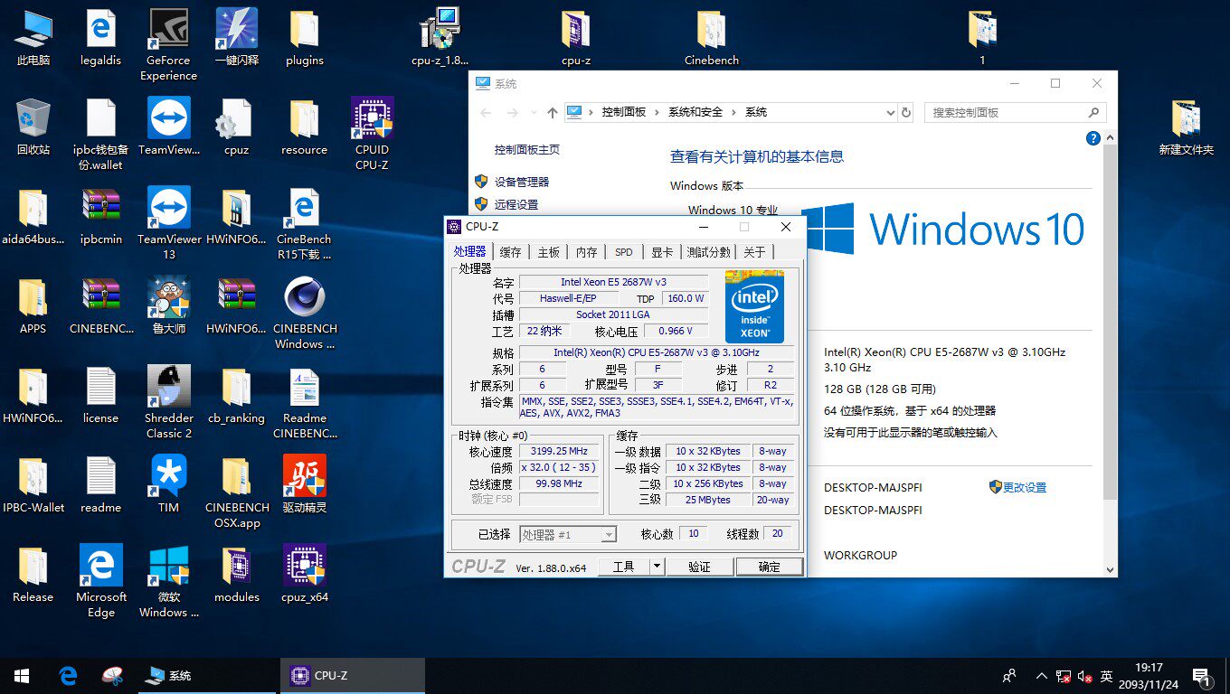Click the 三级 cache value 25 MBytes

pyautogui.click(x=708, y=500)
